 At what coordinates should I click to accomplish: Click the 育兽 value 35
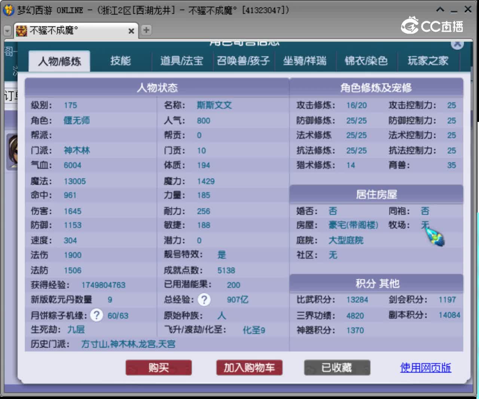tap(452, 165)
